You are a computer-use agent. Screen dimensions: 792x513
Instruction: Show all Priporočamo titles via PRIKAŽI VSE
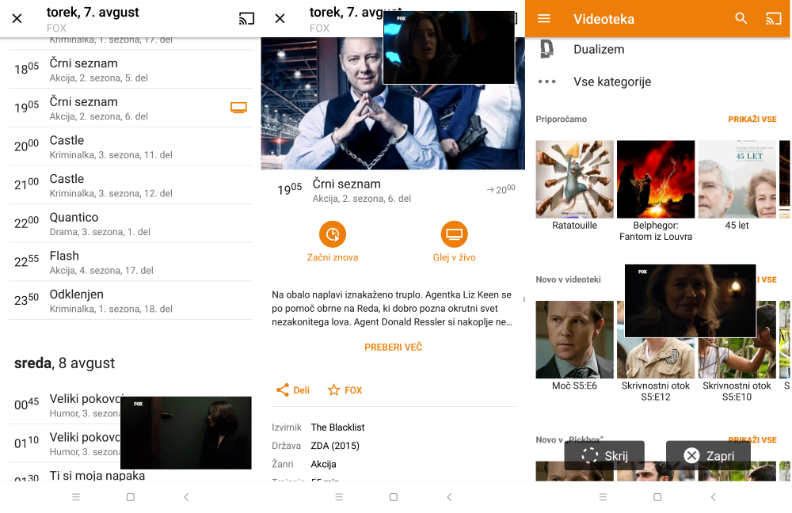(752, 120)
